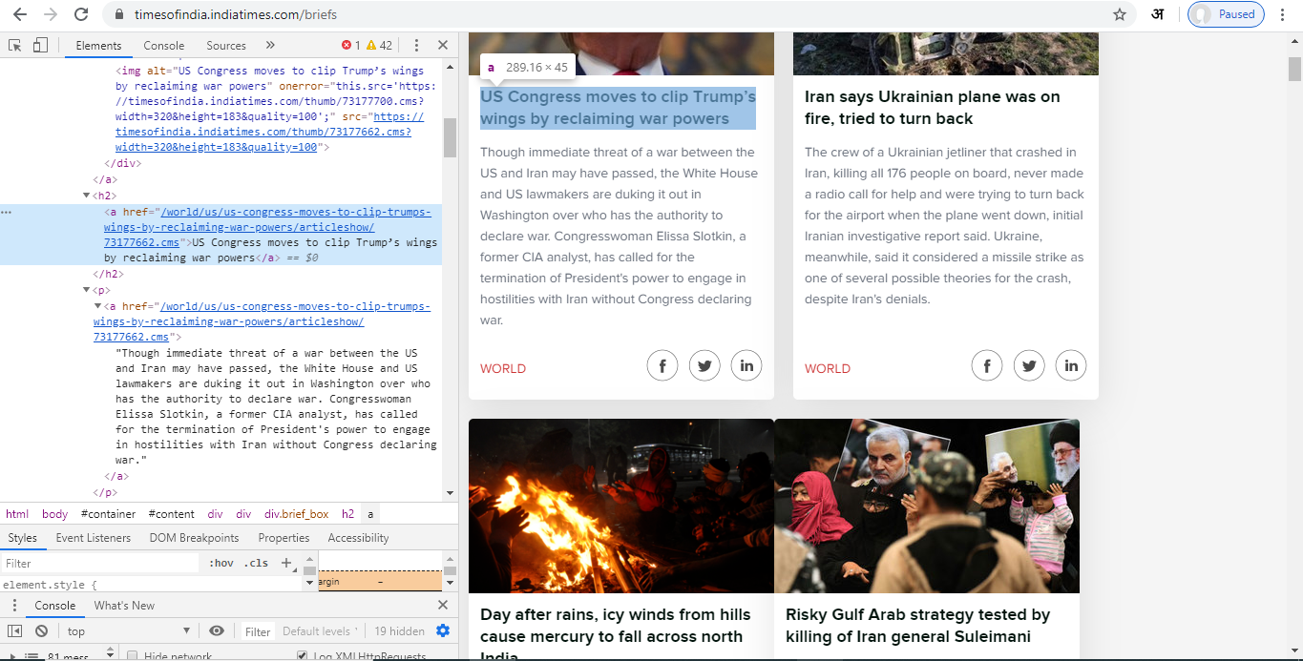1303x661 pixels.
Task: Add a new style rule with plus icon
Action: (285, 563)
